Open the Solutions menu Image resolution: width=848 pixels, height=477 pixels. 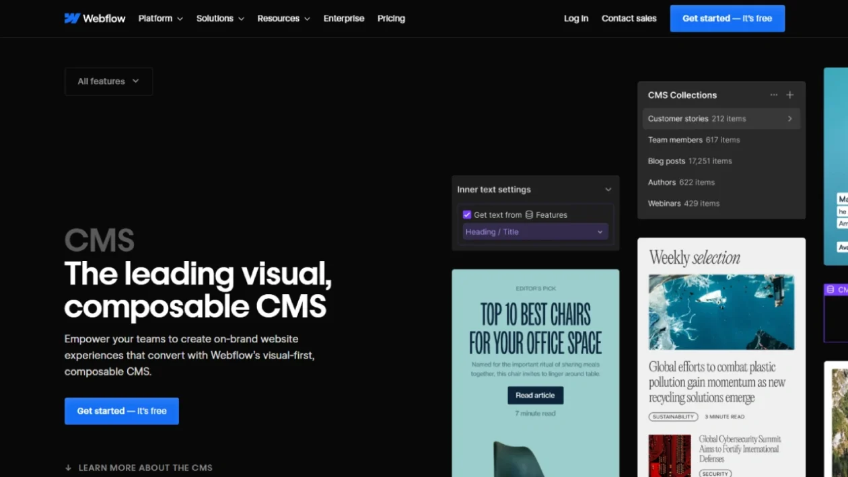coord(220,18)
